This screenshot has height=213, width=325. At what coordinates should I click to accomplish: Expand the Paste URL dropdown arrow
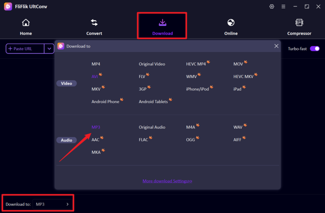[x=49, y=49]
